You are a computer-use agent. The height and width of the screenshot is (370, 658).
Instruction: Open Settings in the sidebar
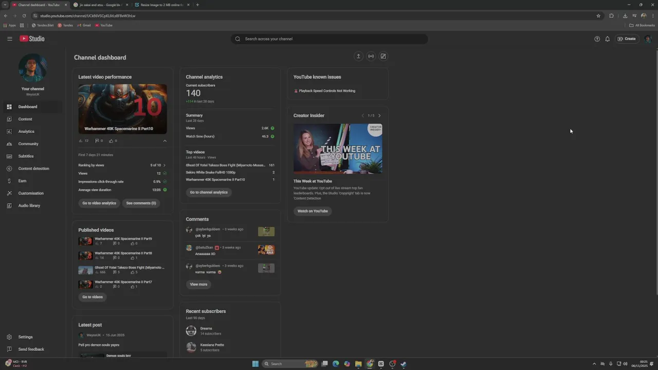pyautogui.click(x=32, y=337)
